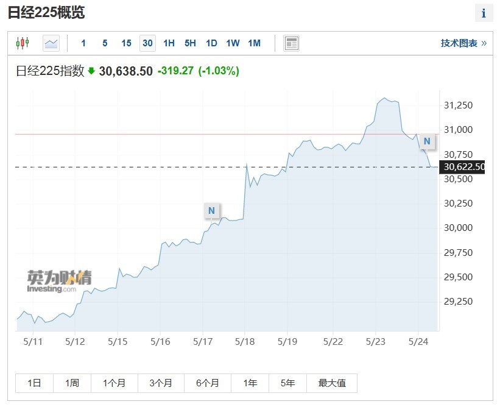500x407 pixels.
Task: Select the area chart type icon
Action: (51, 43)
